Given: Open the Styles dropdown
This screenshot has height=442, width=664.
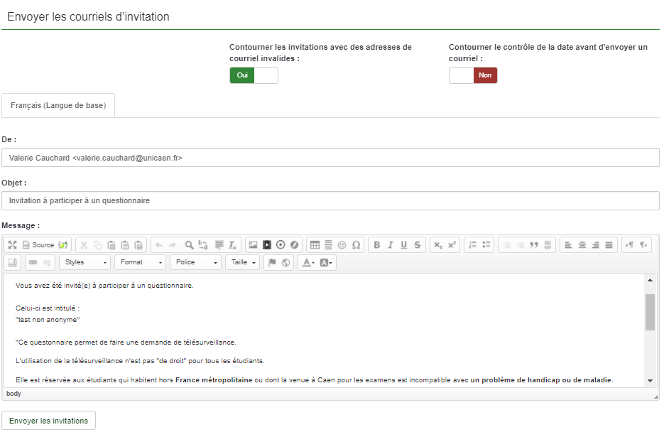Looking at the screenshot, I should pyautogui.click(x=85, y=262).
